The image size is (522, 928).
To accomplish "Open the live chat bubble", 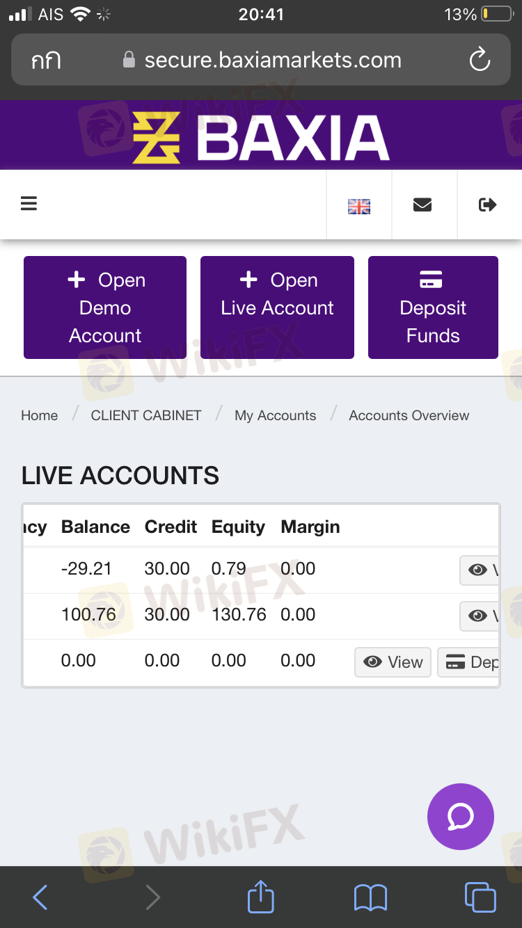I will pos(461,817).
